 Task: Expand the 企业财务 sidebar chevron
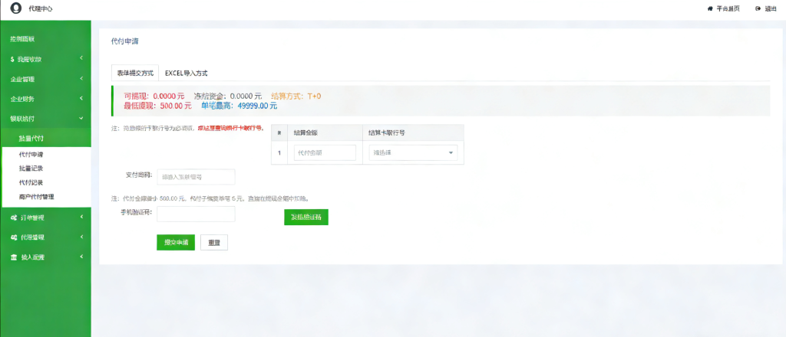(81, 99)
